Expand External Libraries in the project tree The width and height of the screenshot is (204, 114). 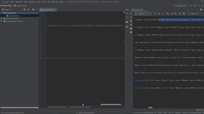1,18
